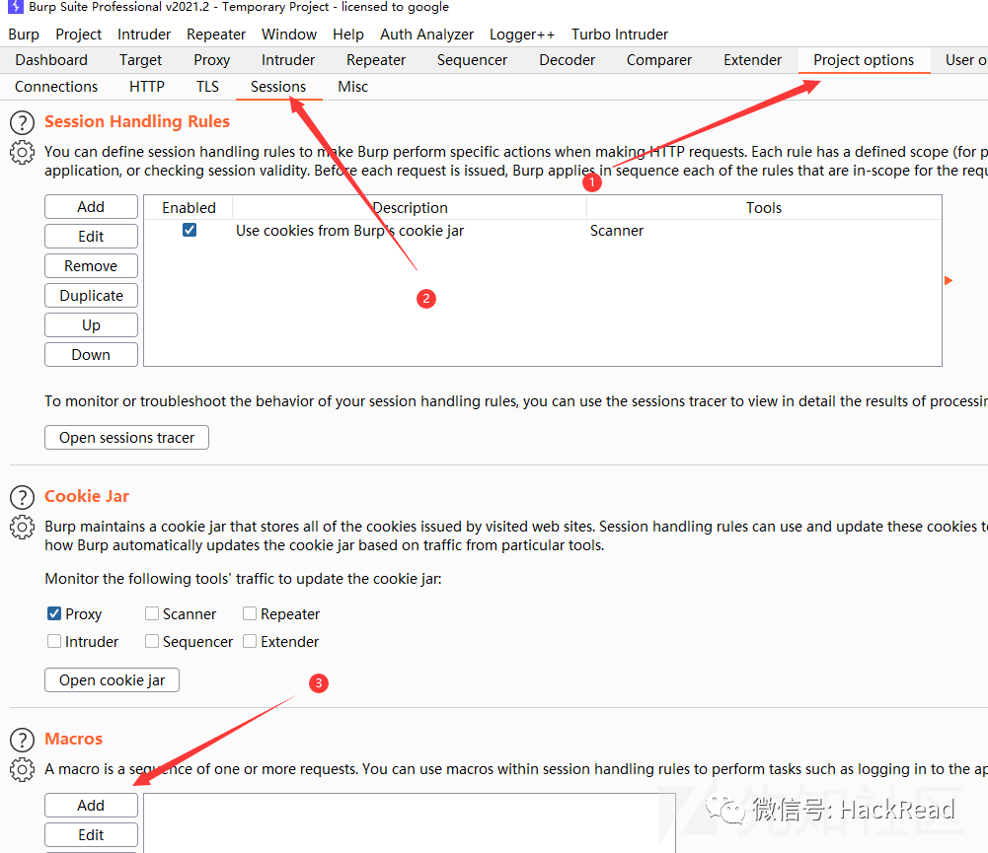Switch to the Intruder main tab

pos(288,60)
